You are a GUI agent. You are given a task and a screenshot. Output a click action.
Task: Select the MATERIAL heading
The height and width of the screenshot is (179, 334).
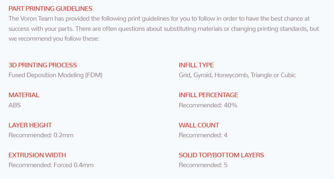24,95
